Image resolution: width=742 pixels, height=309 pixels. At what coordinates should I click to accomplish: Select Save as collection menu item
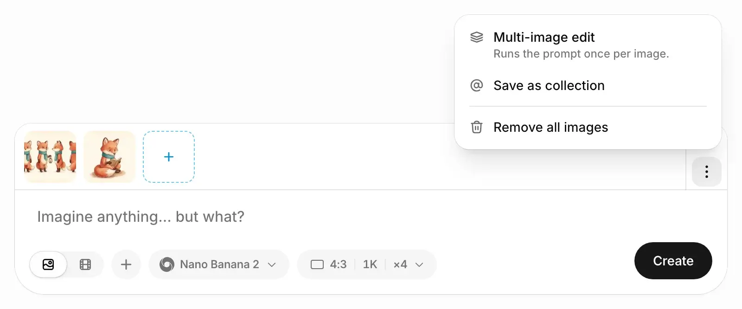pyautogui.click(x=588, y=85)
